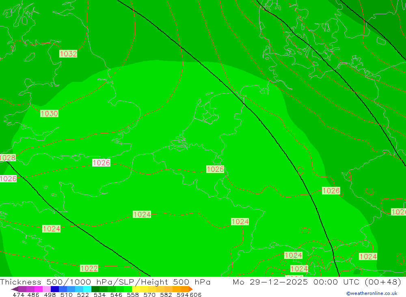The image size is (406, 297).
Task: Pick the light pink legend swatch
Action: point(47,289)
